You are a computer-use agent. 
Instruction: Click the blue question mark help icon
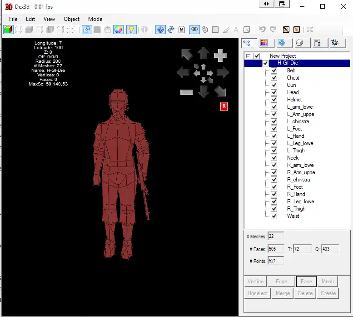coord(160,30)
